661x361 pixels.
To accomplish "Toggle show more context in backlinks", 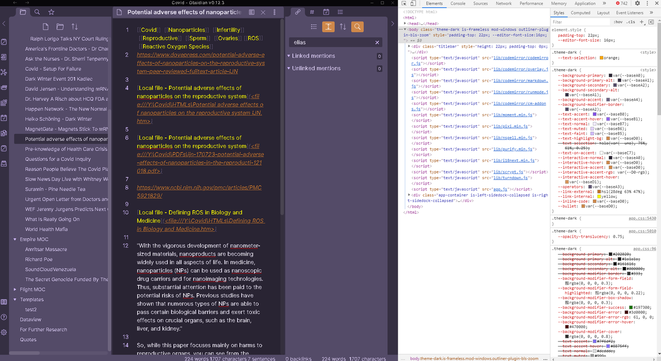I will (328, 26).
